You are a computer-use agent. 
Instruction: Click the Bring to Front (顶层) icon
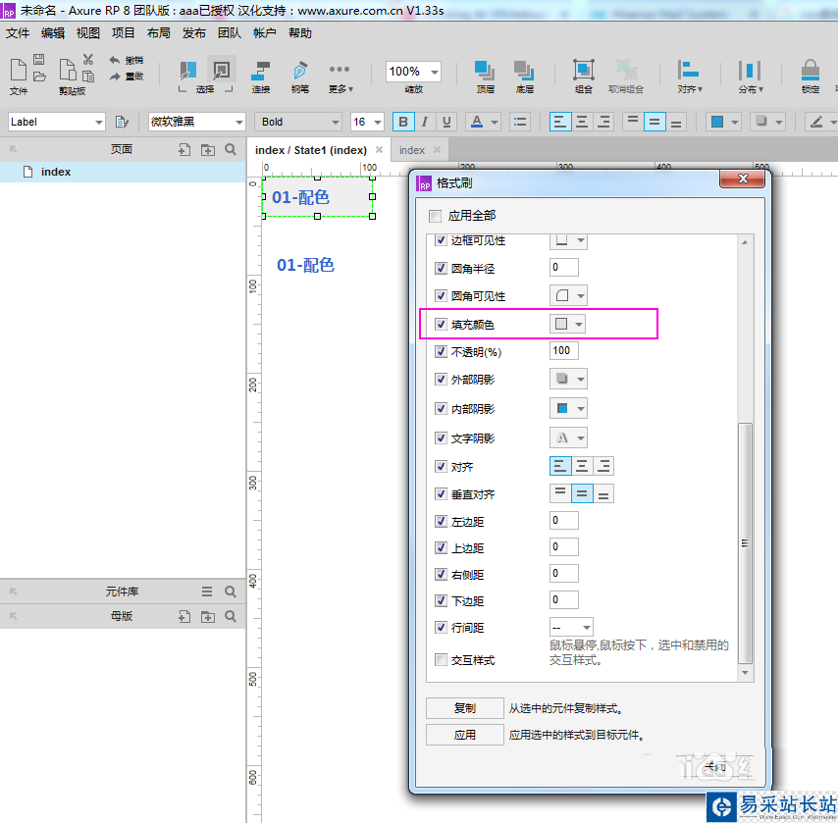click(x=485, y=72)
